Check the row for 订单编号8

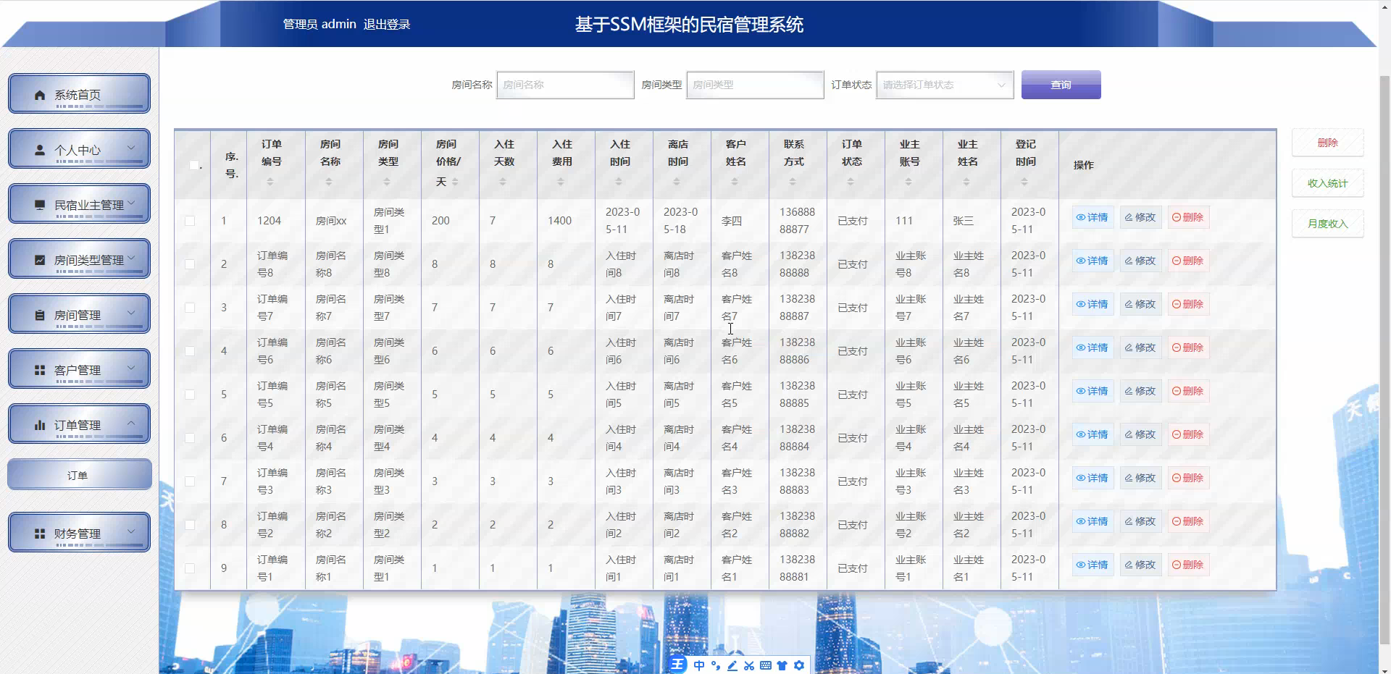190,264
